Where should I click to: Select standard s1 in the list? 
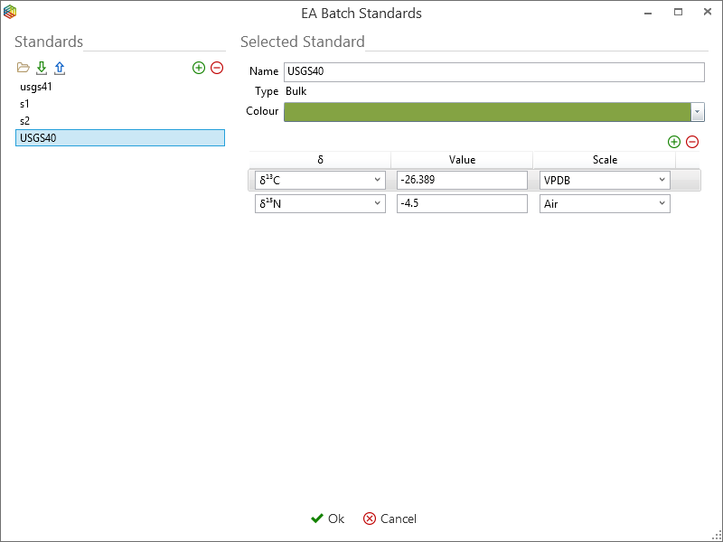point(25,104)
